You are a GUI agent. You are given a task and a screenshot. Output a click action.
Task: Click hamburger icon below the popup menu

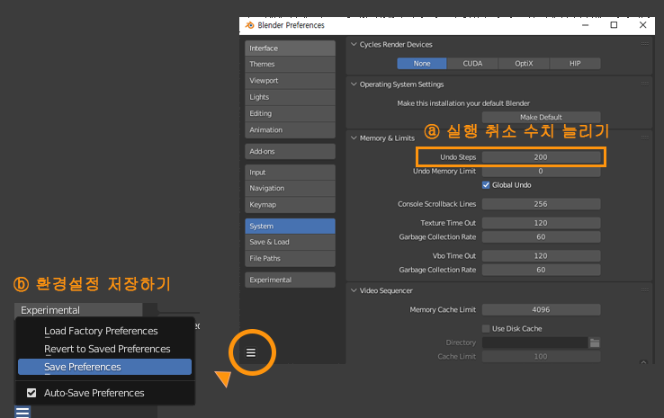22,412
